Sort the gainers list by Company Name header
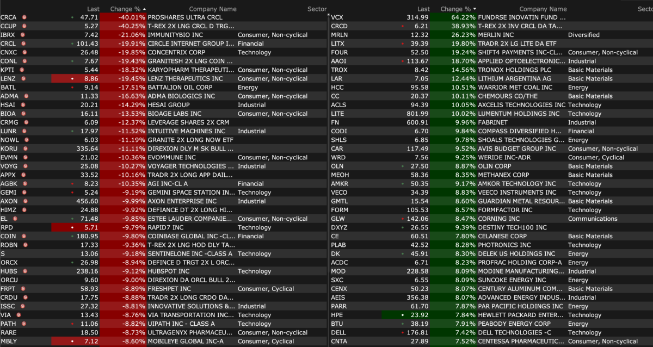653x347 pixels. click(543, 9)
